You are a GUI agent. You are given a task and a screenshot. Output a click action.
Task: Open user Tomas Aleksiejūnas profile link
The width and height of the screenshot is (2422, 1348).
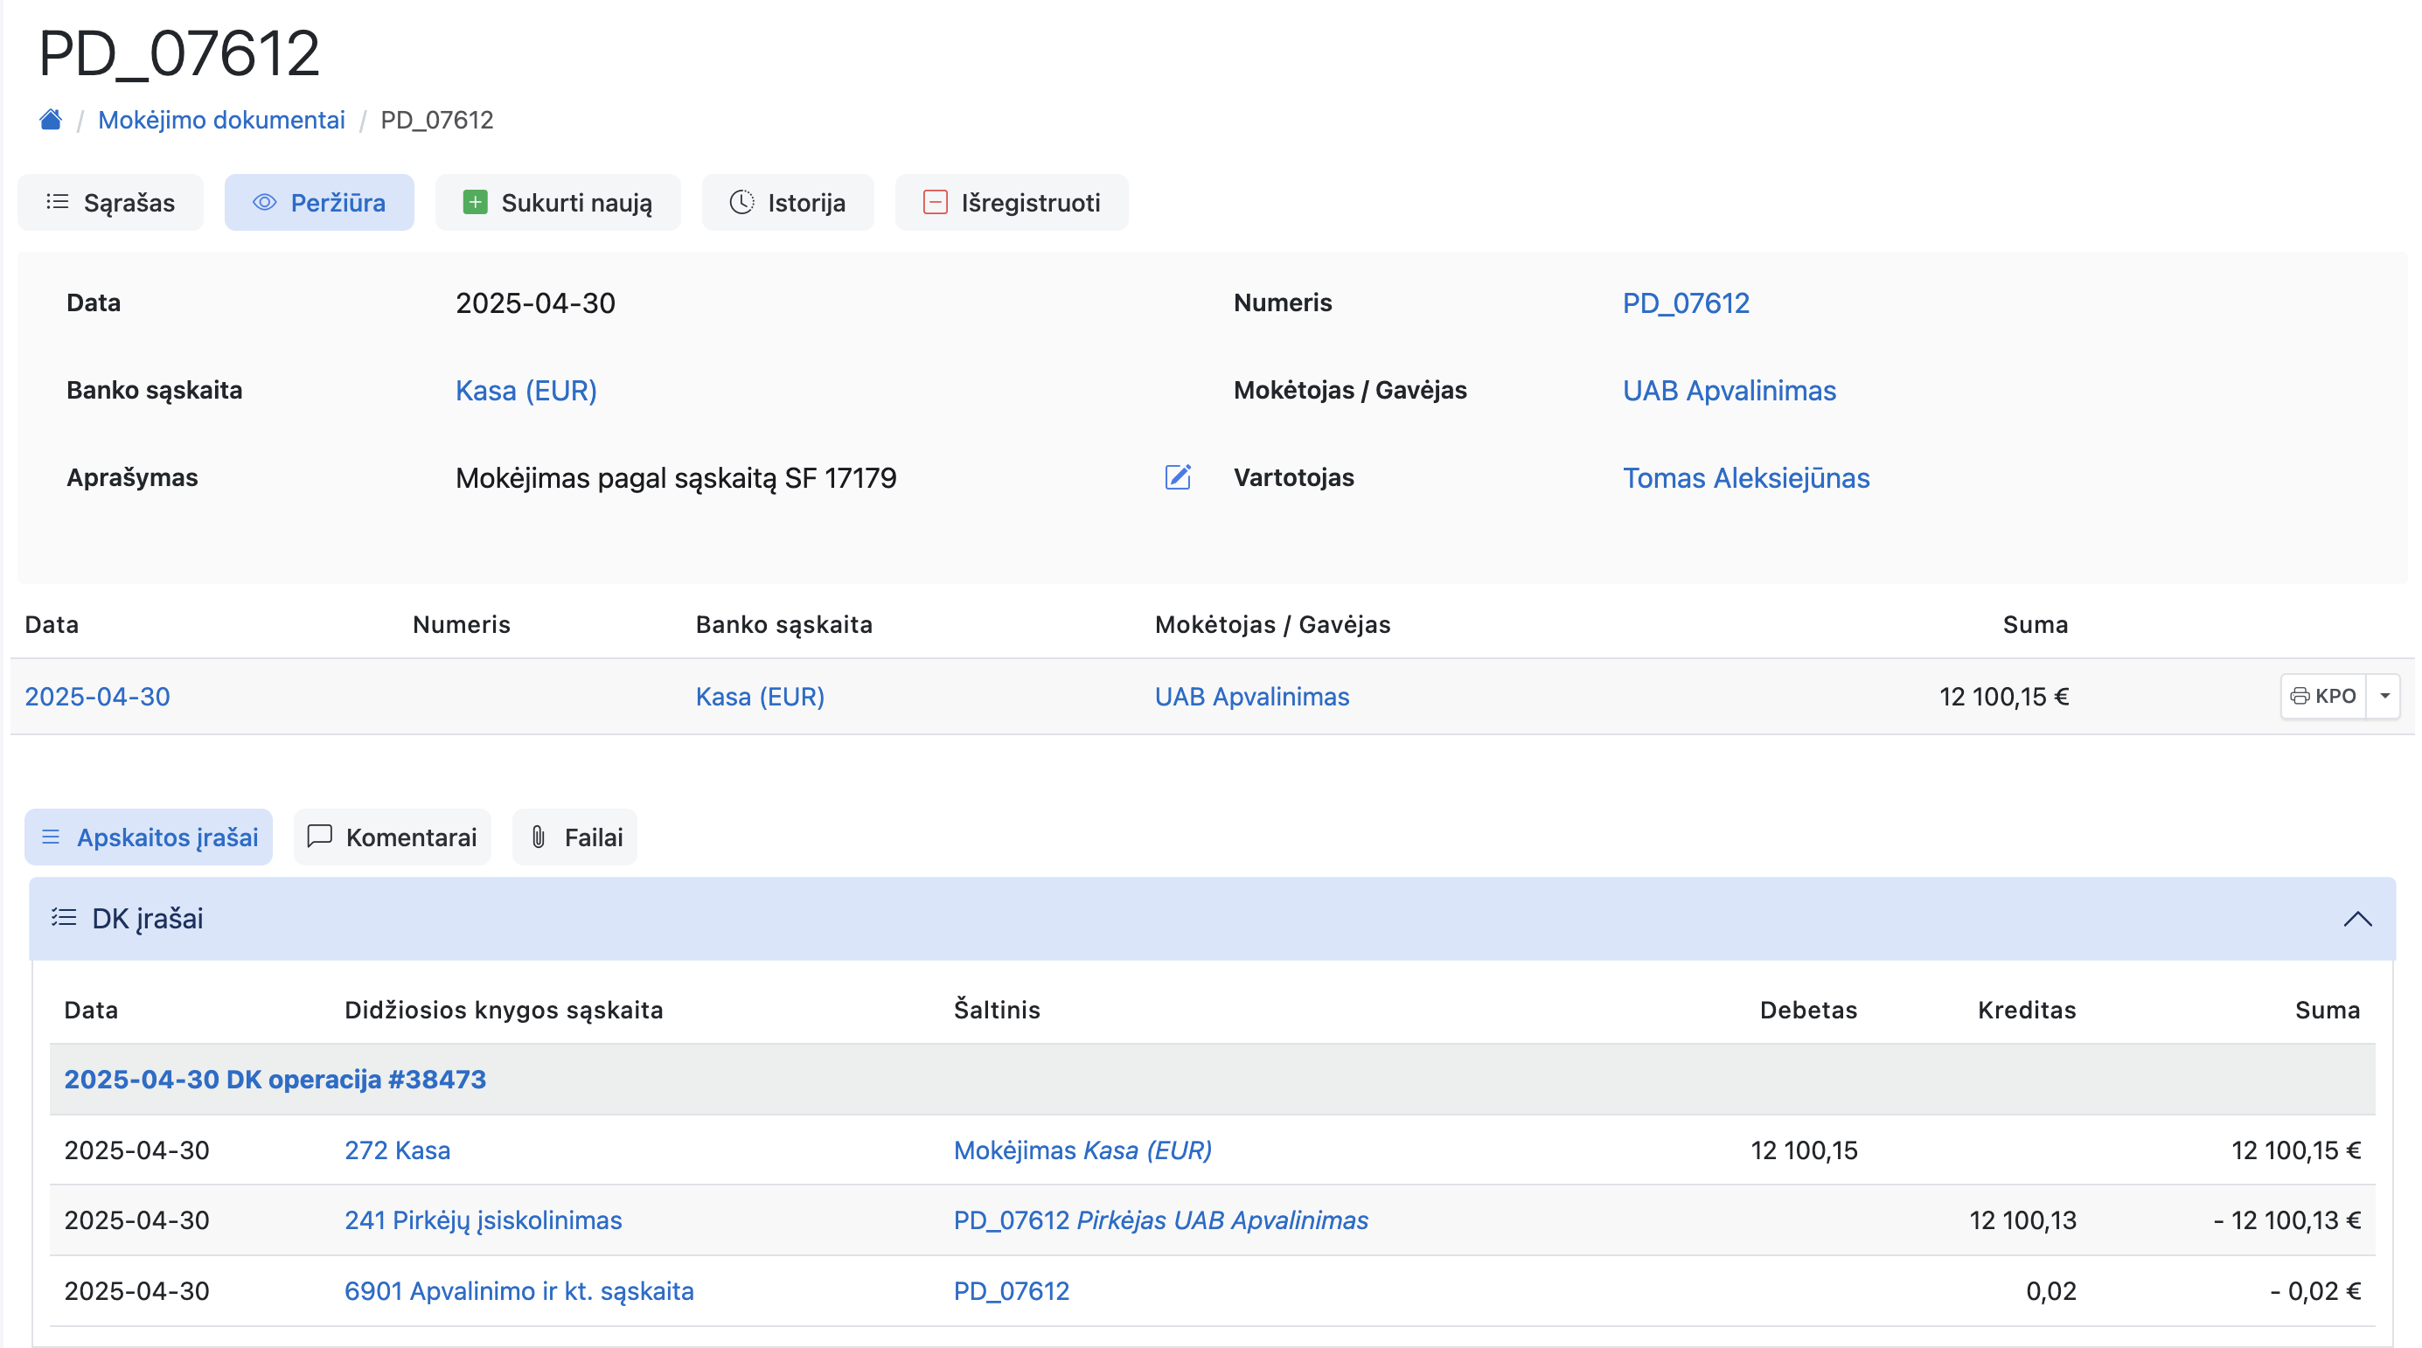click(x=1745, y=477)
